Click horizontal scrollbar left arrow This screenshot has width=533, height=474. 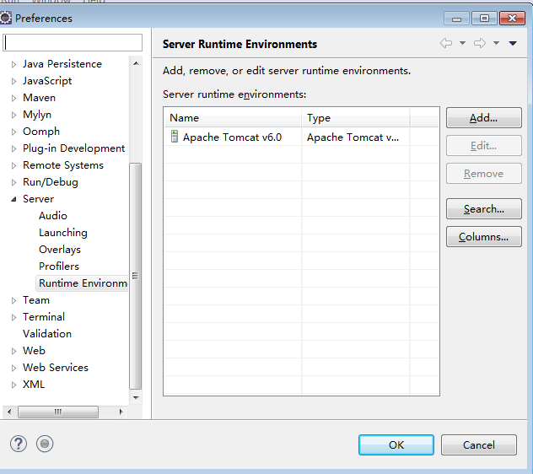point(9,412)
